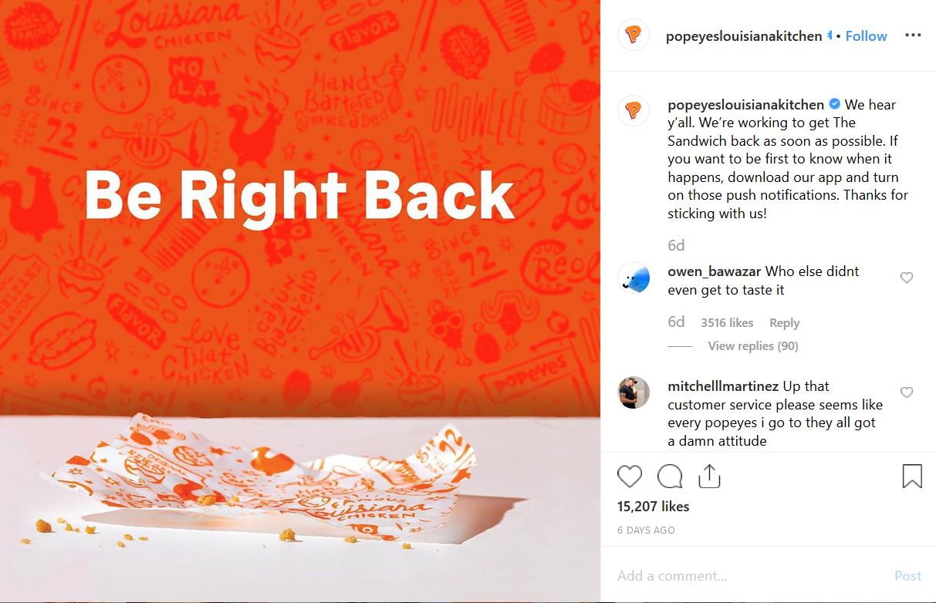Share the post using the upload arrow icon
Viewport: 936px width, 603px height.
click(x=709, y=477)
